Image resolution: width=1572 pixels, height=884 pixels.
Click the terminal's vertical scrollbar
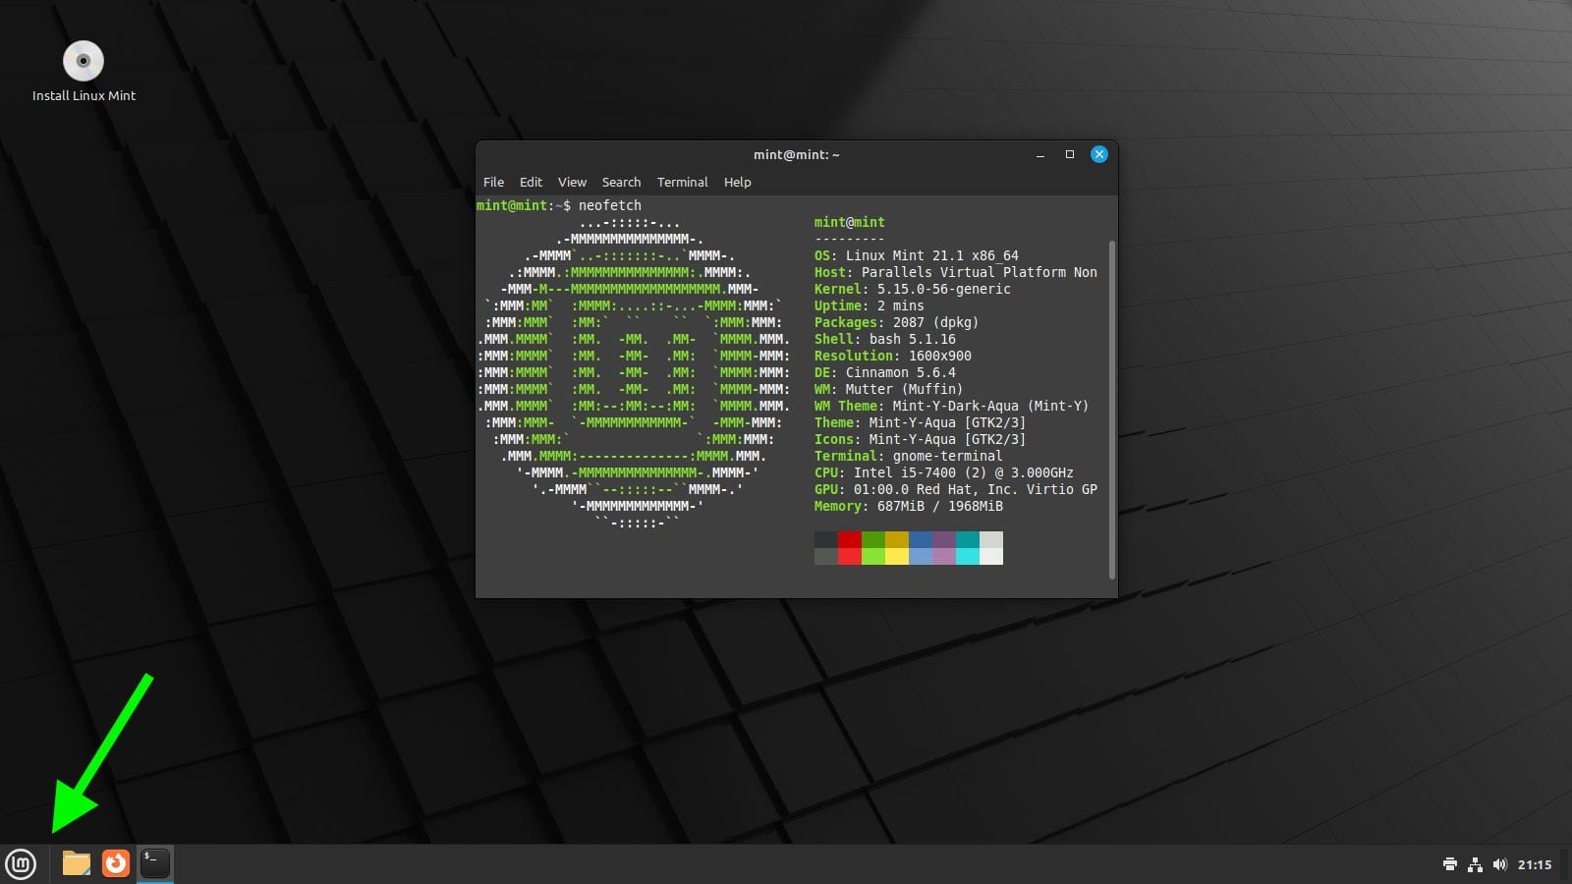click(x=1112, y=410)
